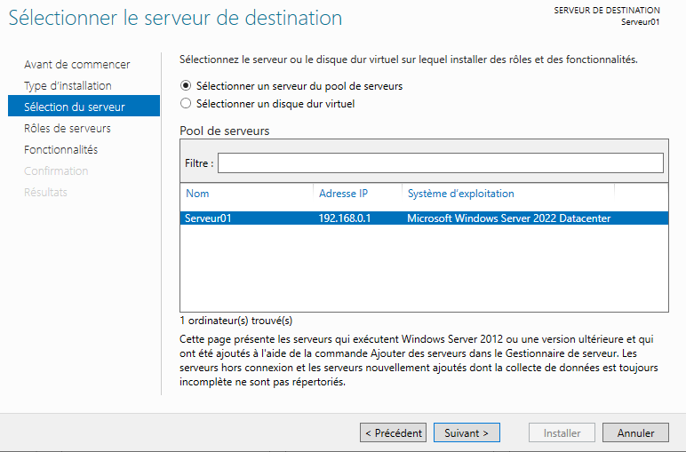Image resolution: width=686 pixels, height=452 pixels.
Task: Click the disabled 'Installer' button
Action: pyautogui.click(x=562, y=433)
